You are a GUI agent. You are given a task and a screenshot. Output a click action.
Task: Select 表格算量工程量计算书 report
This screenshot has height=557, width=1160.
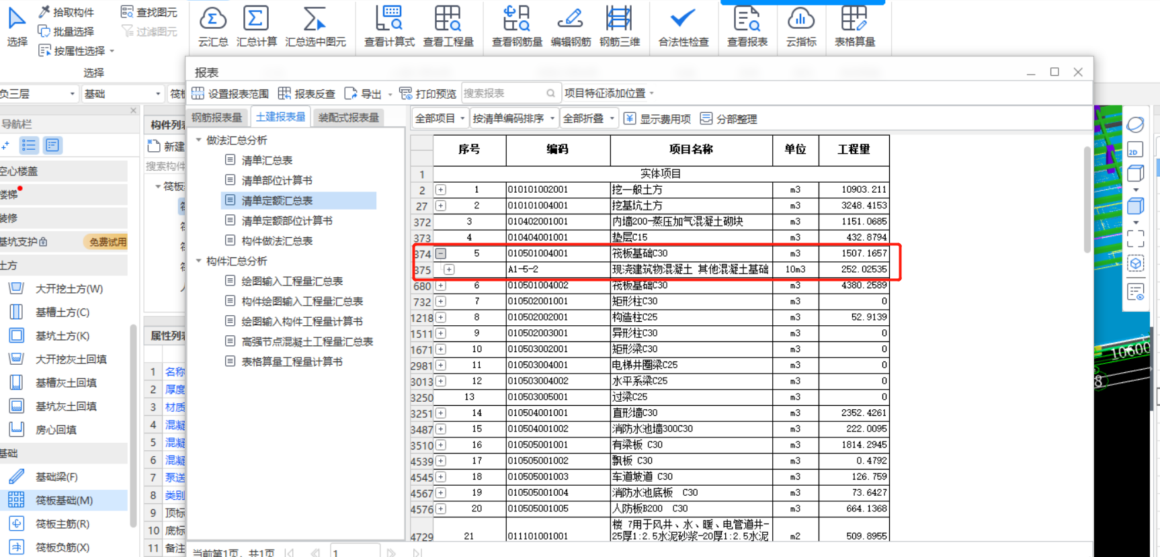(x=292, y=361)
